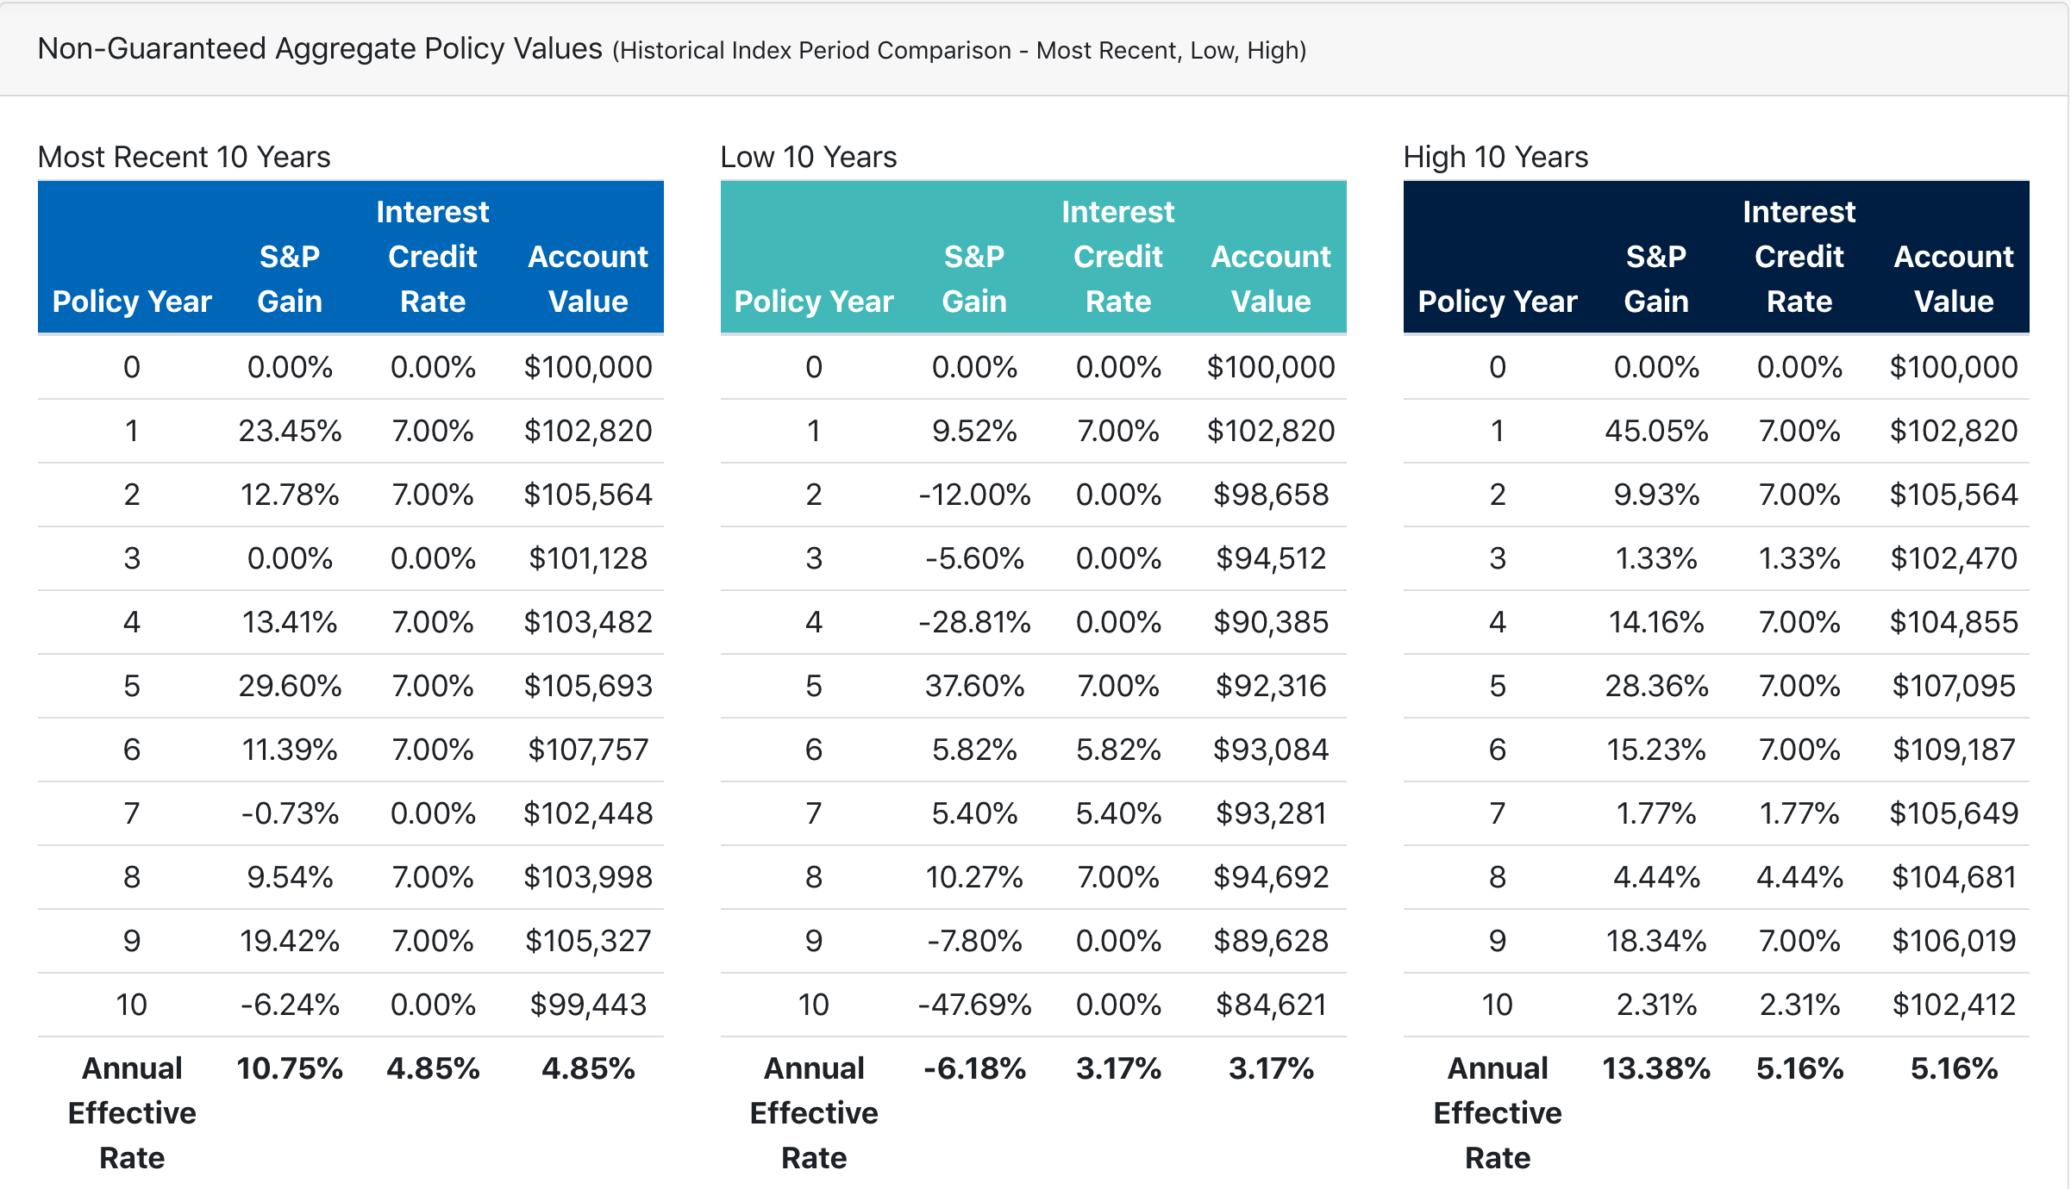2071x1189 pixels.
Task: Select the S&P Gain header in teal table
Action: [975, 278]
